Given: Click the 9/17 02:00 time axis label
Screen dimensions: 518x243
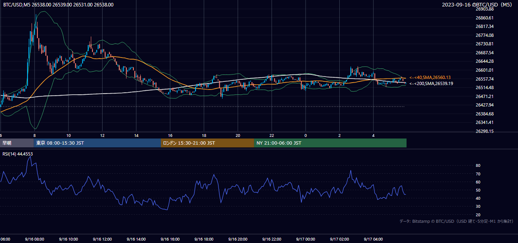Looking at the screenshot, I should click(339, 239).
